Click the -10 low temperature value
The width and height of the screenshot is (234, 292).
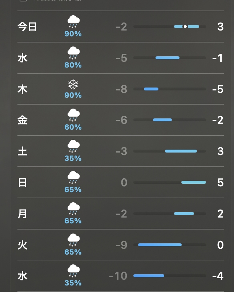(118, 276)
